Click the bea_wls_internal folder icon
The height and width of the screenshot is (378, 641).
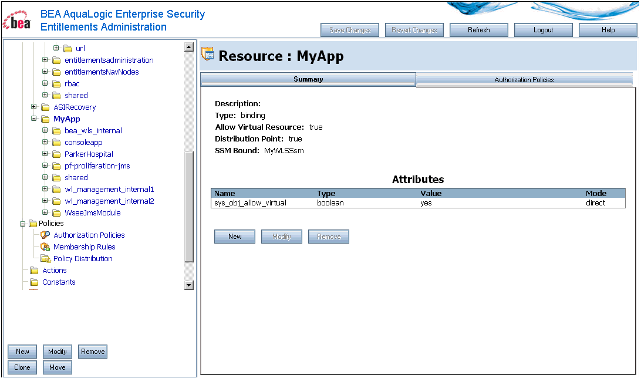point(56,131)
